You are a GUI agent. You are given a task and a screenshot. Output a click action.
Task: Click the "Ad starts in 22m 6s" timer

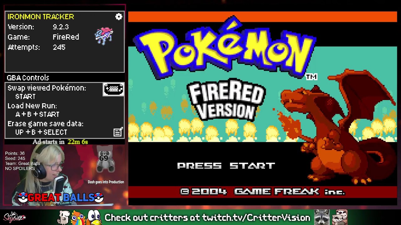(60, 142)
